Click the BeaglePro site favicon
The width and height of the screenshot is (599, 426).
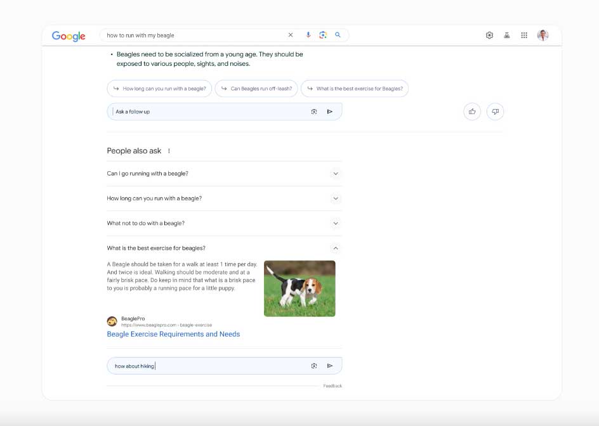coord(112,321)
